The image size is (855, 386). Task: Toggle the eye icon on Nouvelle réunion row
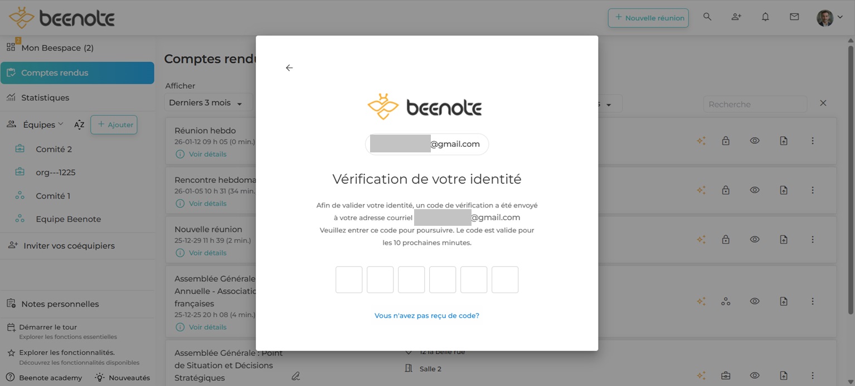point(755,239)
